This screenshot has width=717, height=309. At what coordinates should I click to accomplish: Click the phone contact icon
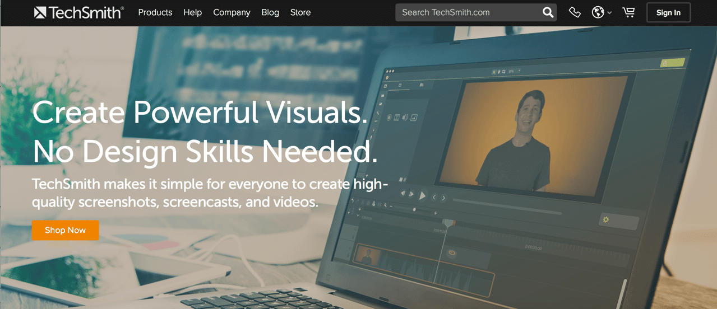[575, 12]
